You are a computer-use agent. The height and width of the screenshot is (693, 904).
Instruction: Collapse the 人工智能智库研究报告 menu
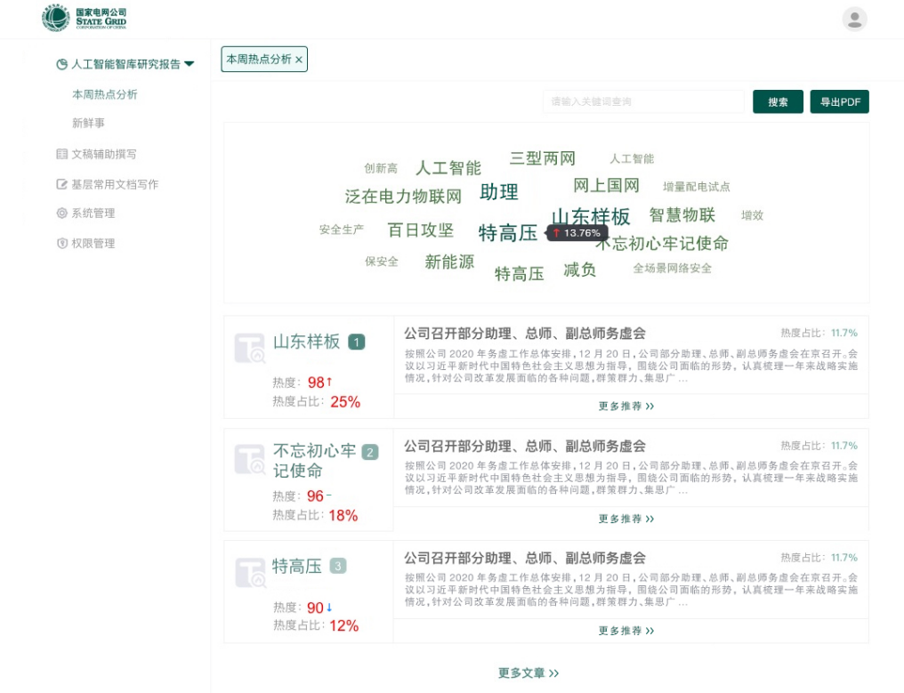click(x=189, y=64)
